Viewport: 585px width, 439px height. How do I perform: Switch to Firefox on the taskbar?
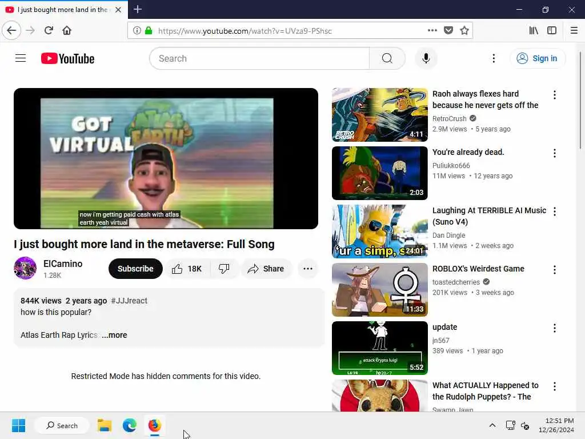(154, 425)
